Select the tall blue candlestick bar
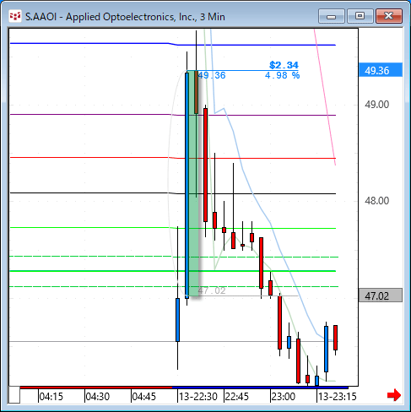This screenshot has height=412, width=411. [187, 185]
